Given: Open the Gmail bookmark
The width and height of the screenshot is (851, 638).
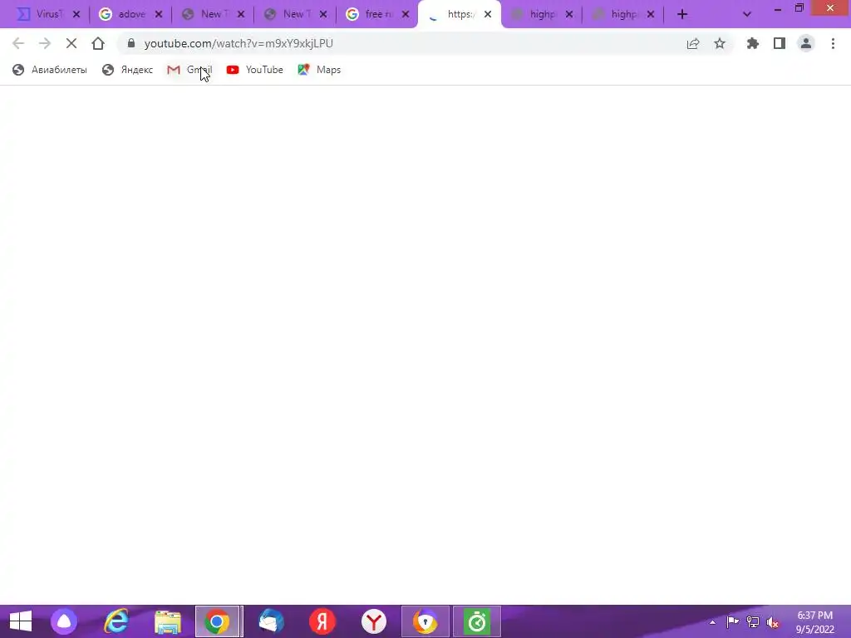Looking at the screenshot, I should click(x=189, y=70).
